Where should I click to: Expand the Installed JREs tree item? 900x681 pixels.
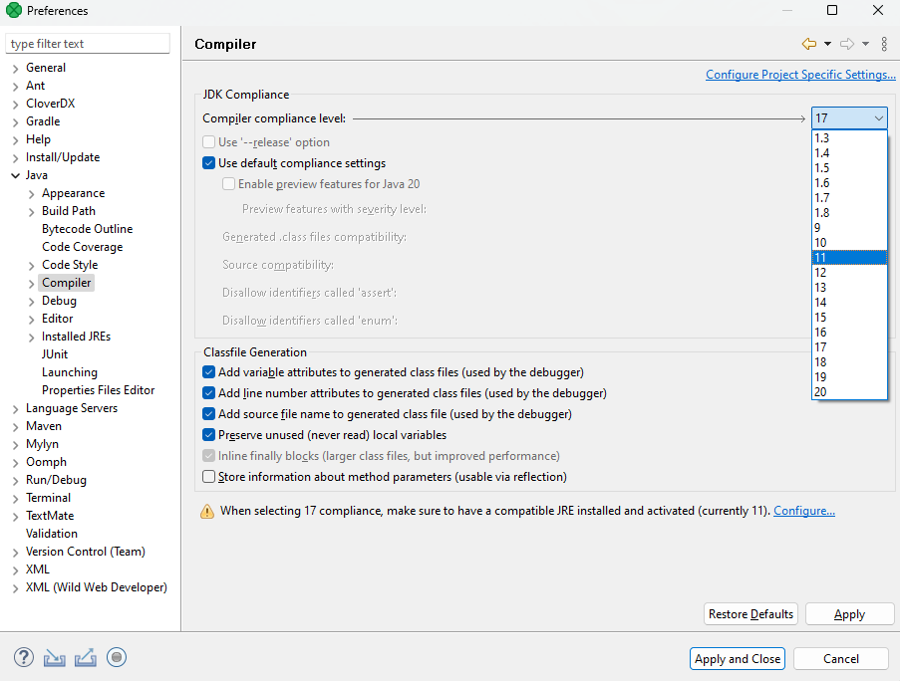[x=31, y=336]
